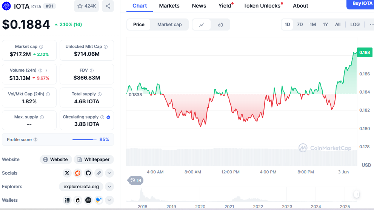Open the IOTA Whitepaper

pyautogui.click(x=94, y=159)
